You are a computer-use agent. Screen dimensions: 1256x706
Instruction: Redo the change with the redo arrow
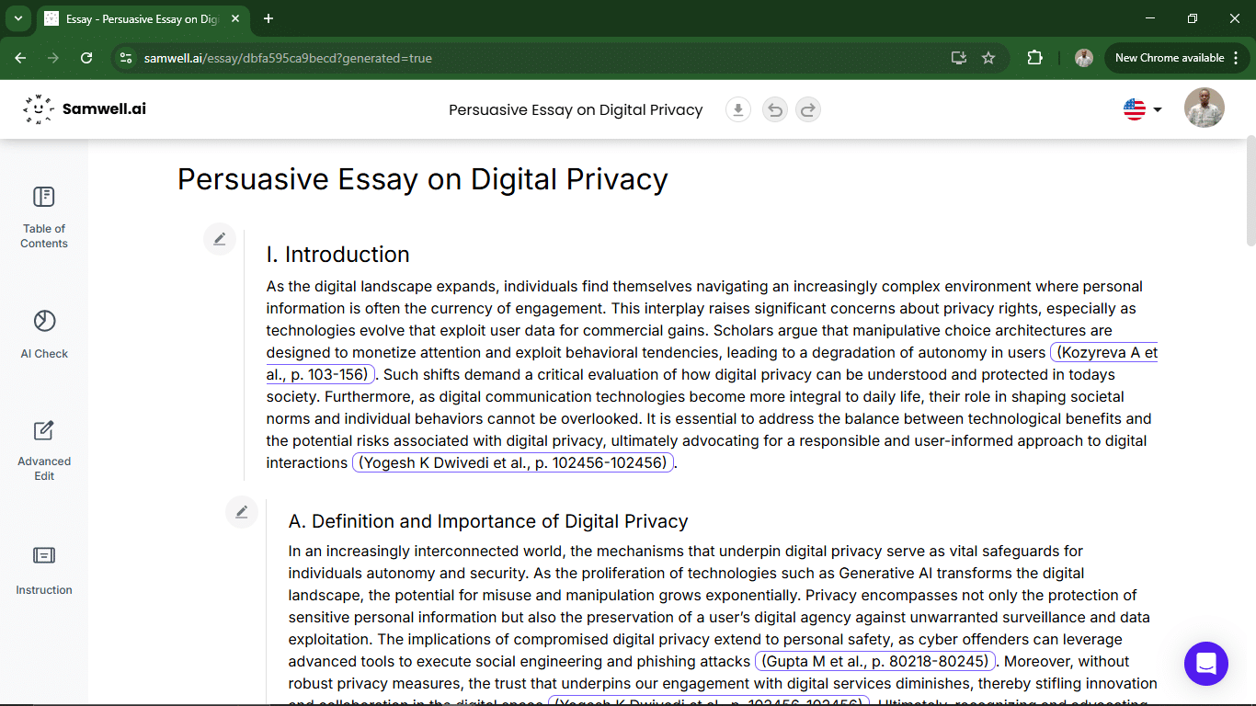click(x=807, y=110)
